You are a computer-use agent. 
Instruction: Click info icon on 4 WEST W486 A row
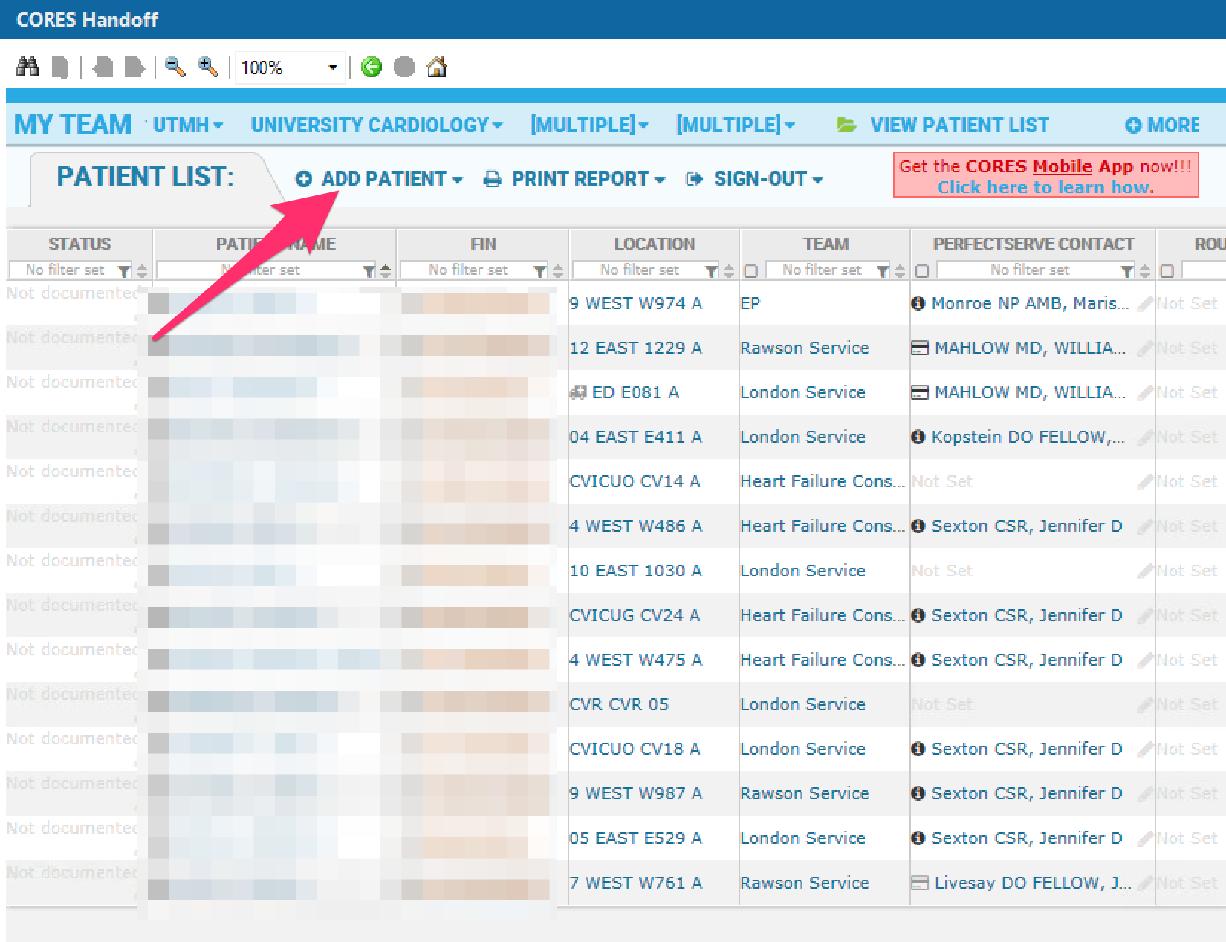[918, 526]
